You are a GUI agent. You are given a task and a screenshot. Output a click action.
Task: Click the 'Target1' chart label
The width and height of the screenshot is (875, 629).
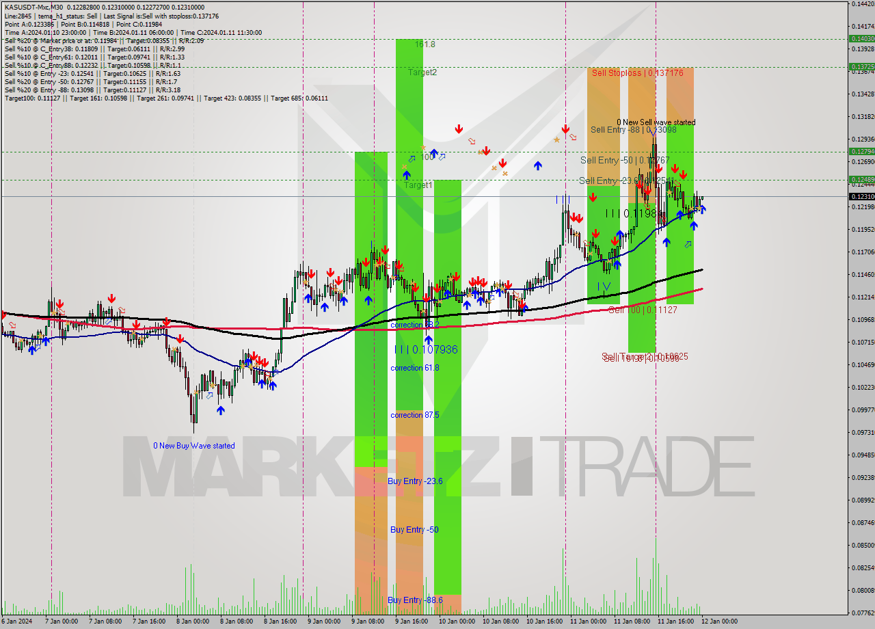point(418,185)
